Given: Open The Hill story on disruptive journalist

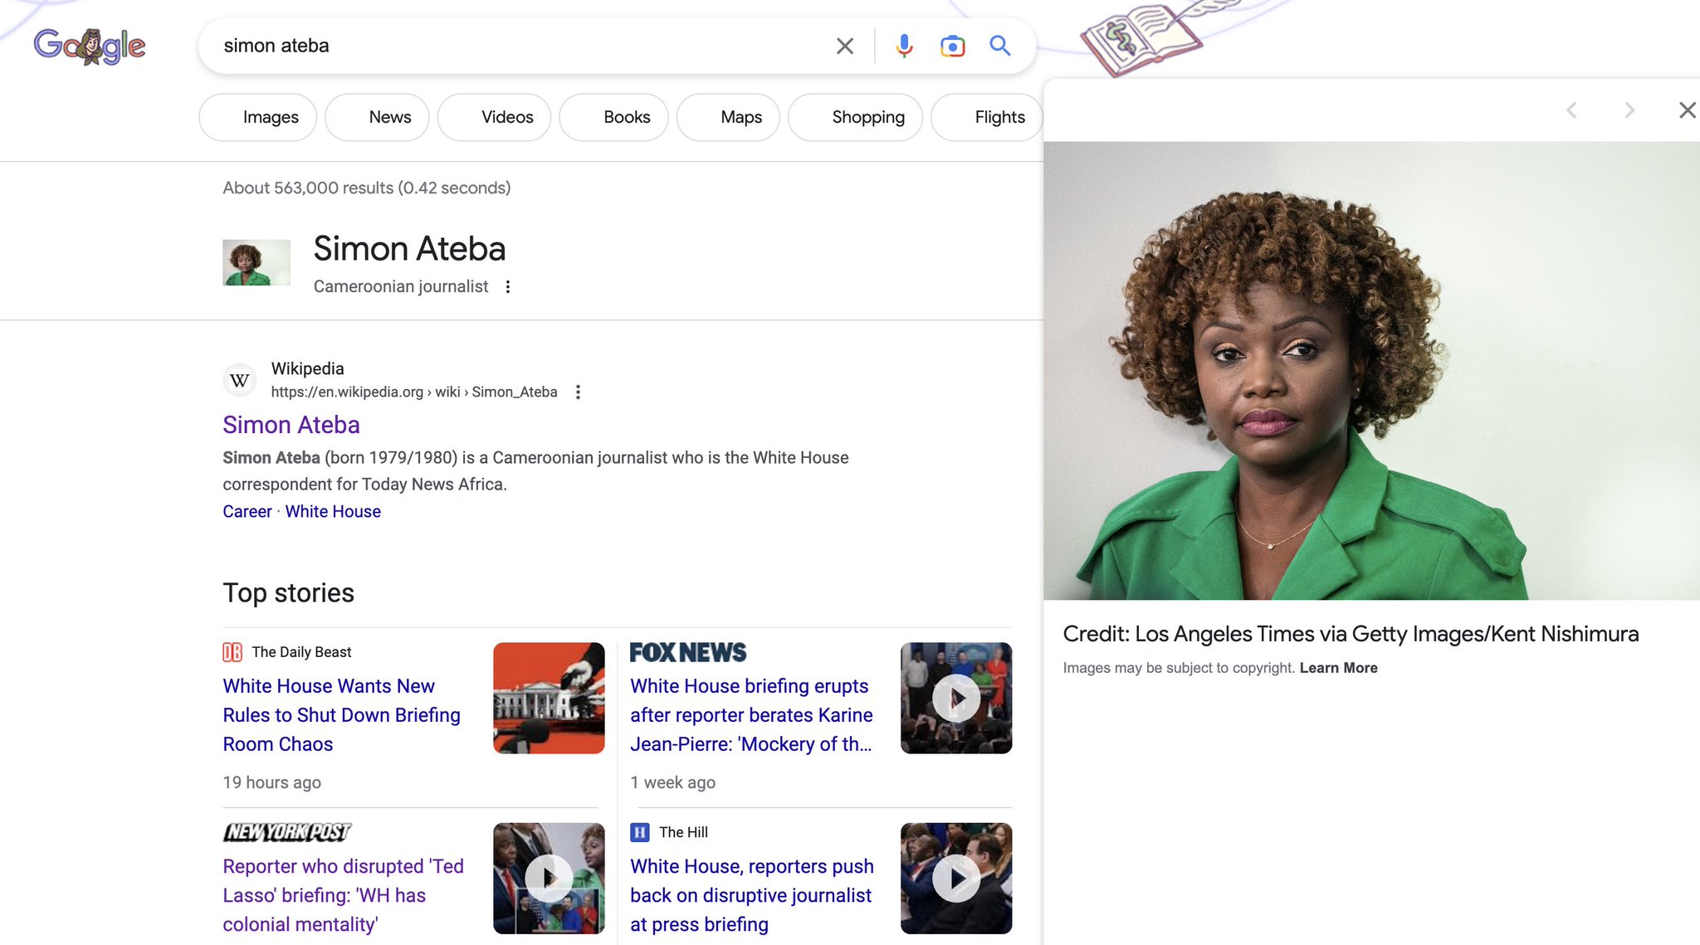Looking at the screenshot, I should click(x=752, y=895).
